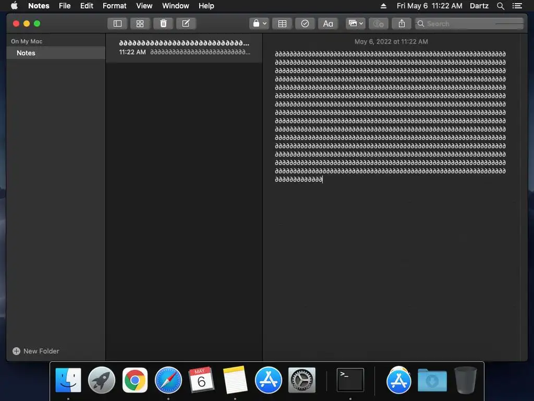Make a checklist with the checkmark button
The image size is (534, 401).
pos(305,23)
